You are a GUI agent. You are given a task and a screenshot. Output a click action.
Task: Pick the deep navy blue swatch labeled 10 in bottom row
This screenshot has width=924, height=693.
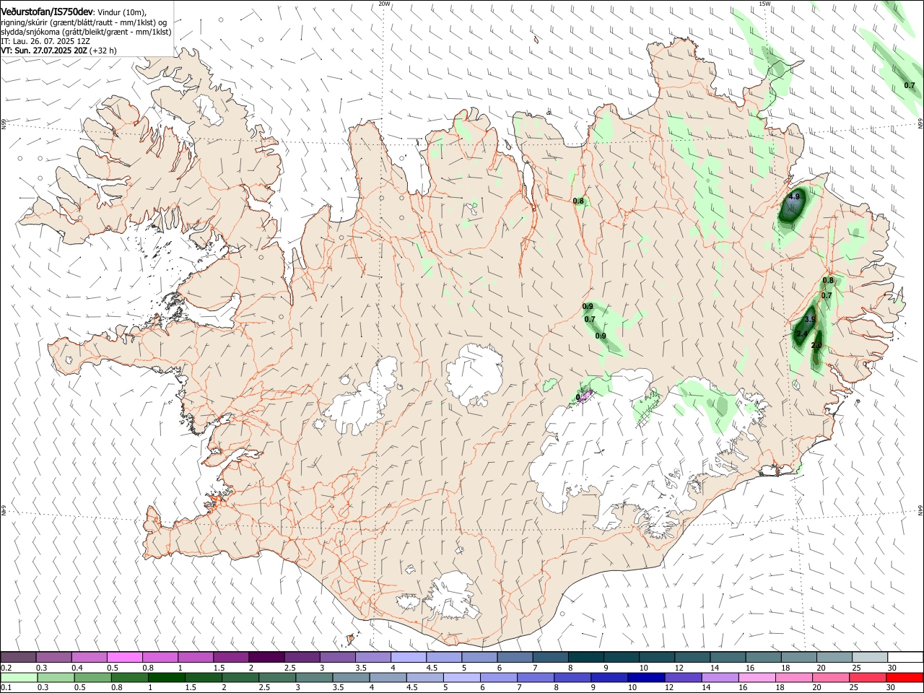646,678
